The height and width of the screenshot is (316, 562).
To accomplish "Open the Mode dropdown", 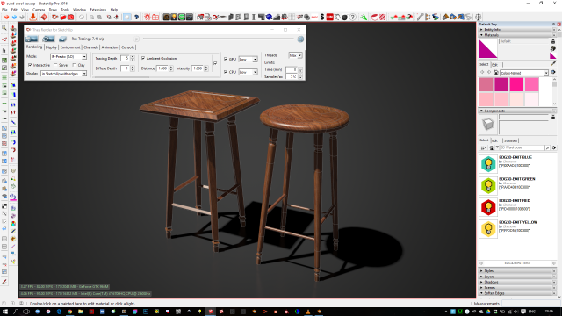I will click(68, 56).
